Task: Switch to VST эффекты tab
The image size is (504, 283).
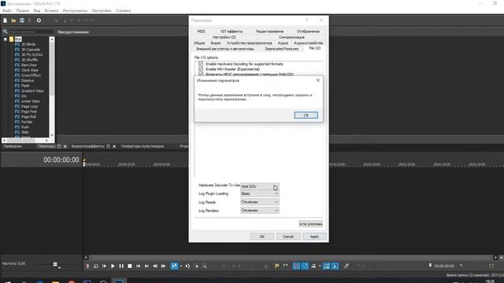Action: tap(232, 31)
